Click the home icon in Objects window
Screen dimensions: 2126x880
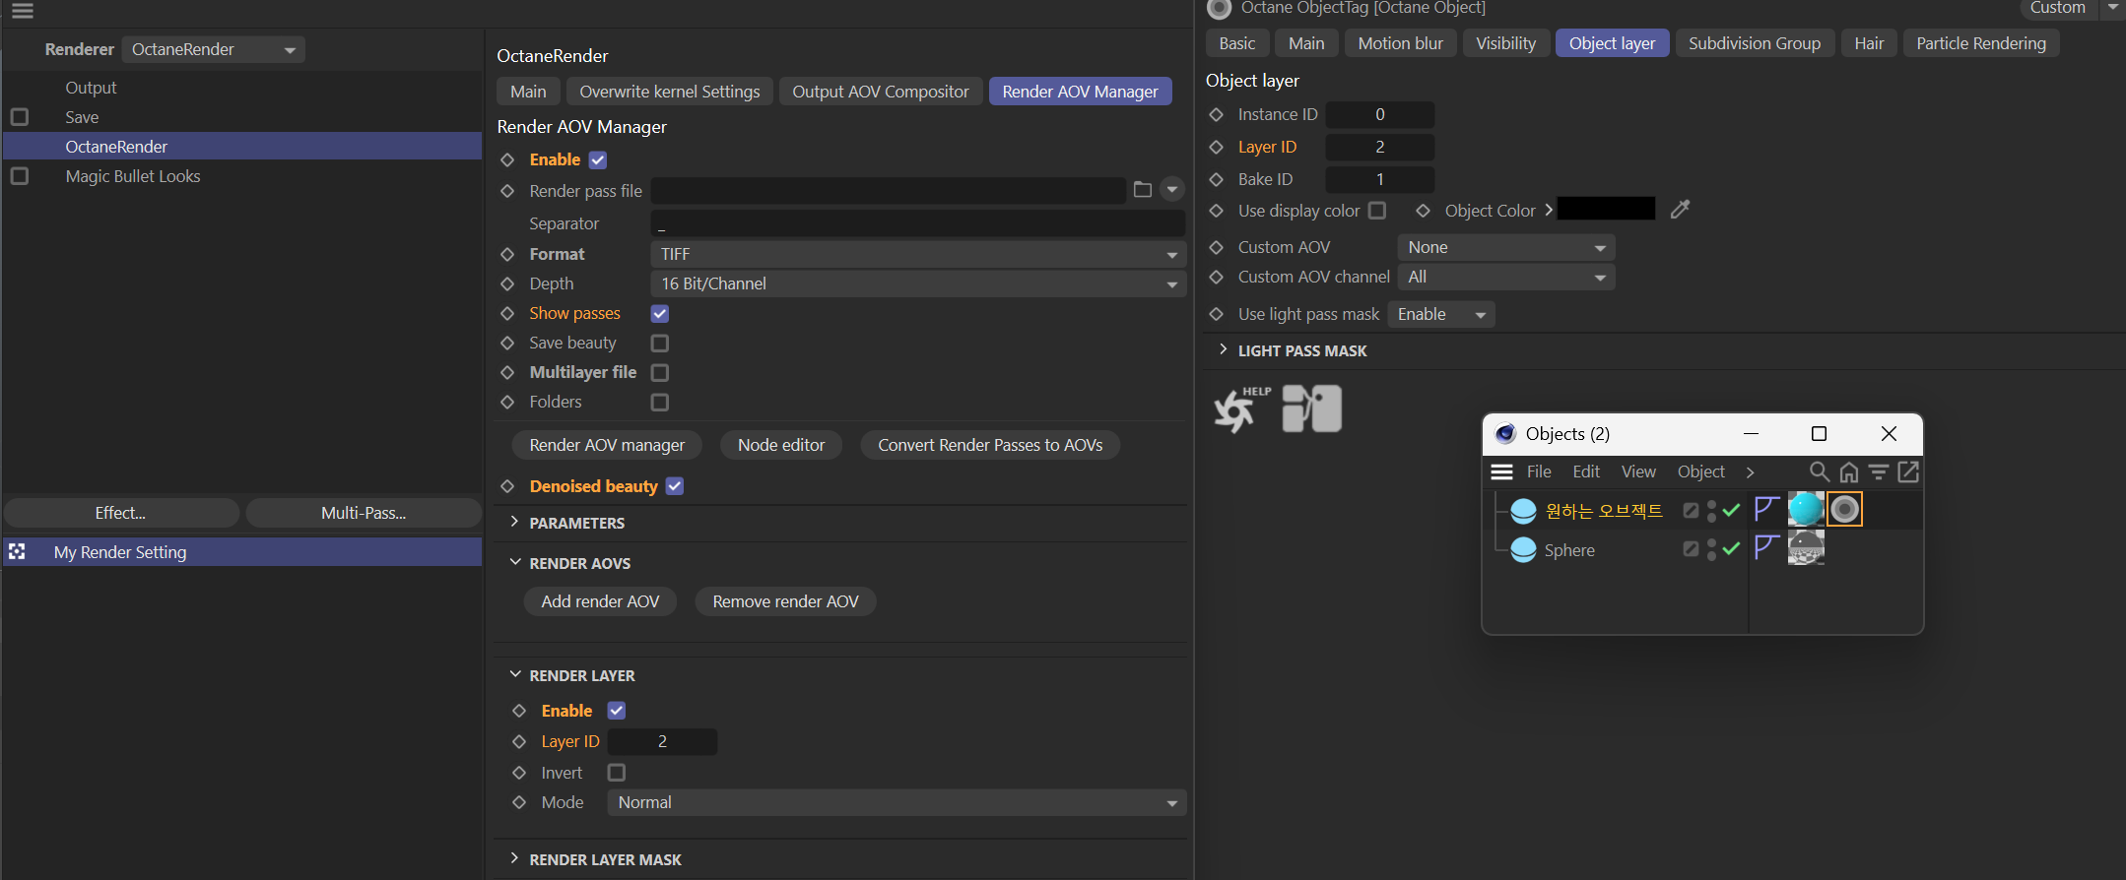click(1849, 472)
